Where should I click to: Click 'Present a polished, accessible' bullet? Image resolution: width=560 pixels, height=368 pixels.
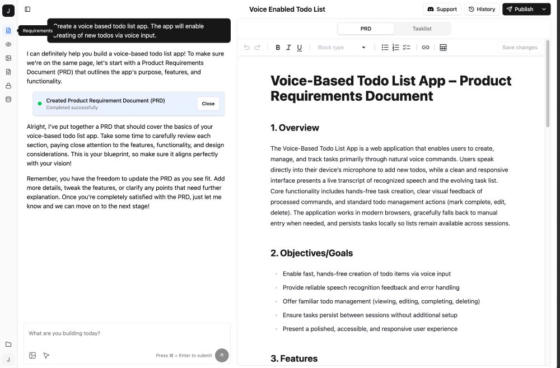click(x=370, y=329)
